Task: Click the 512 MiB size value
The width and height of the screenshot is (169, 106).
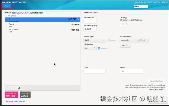Action: pyautogui.click(x=75, y=25)
